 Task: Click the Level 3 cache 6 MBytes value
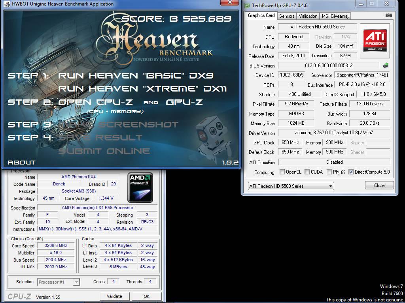118,267
